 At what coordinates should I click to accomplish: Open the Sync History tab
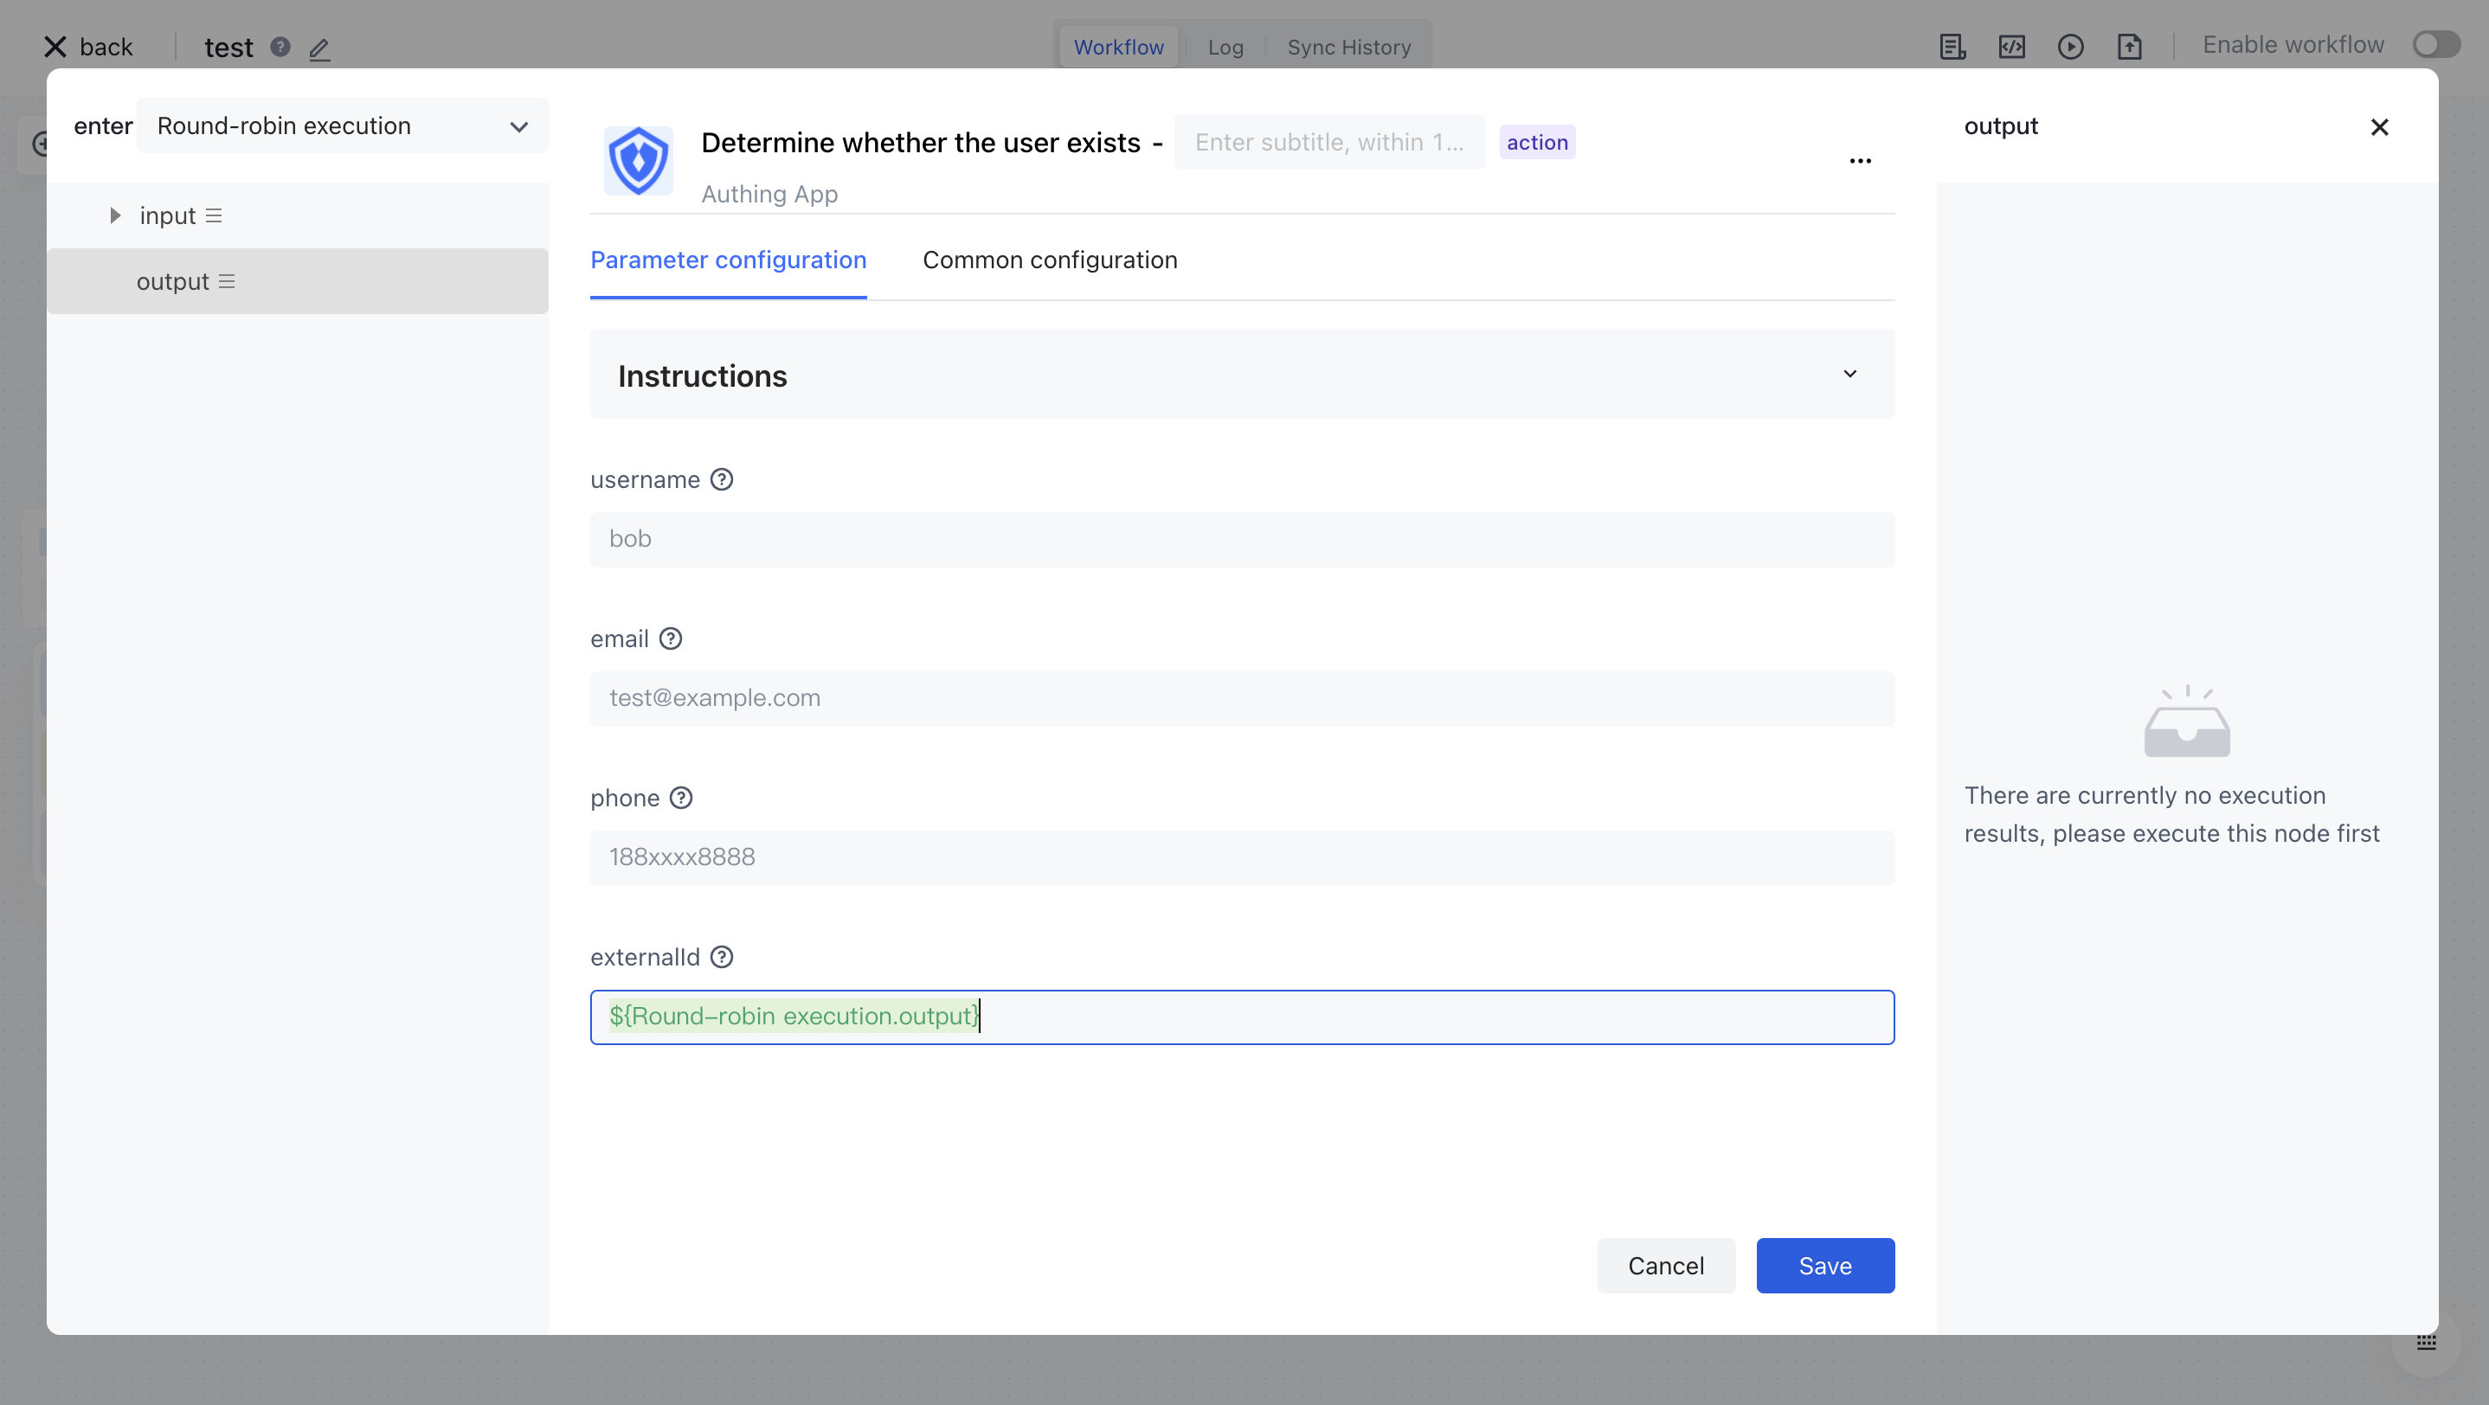(x=1347, y=48)
